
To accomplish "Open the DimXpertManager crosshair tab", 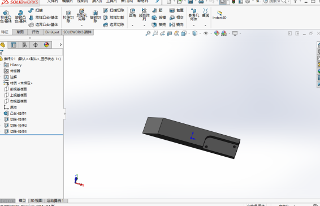I will point(35,45).
